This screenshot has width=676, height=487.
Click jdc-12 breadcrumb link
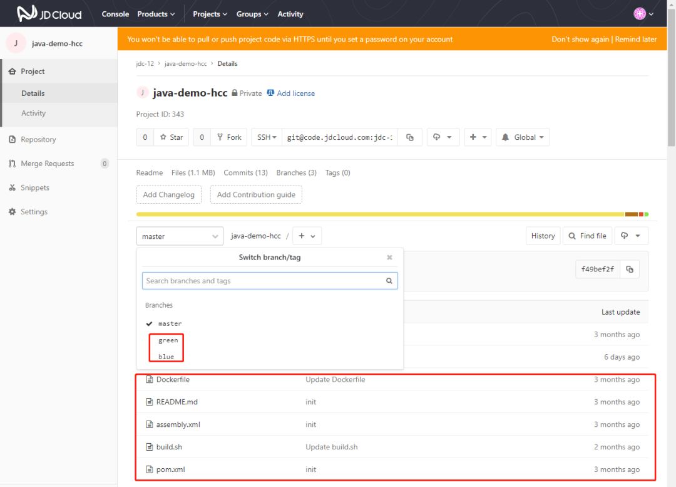coord(145,63)
